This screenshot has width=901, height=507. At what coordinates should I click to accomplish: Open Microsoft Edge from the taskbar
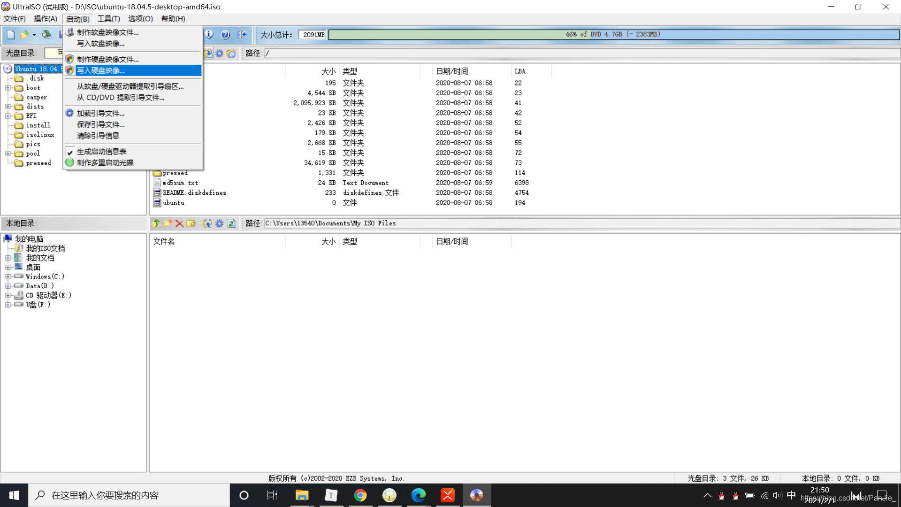coord(419,495)
